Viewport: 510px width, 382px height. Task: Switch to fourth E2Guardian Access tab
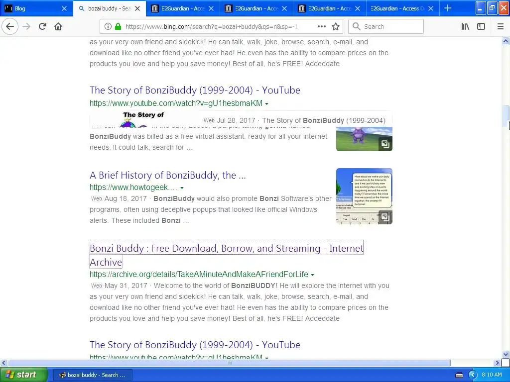(x=402, y=8)
